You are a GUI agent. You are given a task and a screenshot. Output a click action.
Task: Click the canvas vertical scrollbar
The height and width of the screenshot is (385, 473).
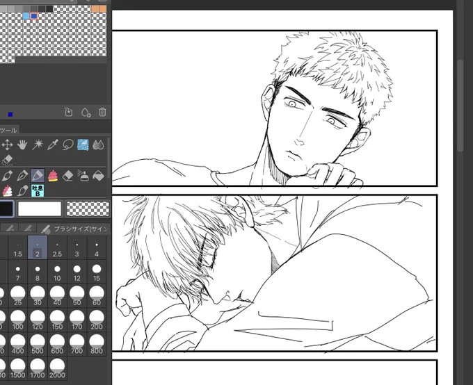point(460,106)
